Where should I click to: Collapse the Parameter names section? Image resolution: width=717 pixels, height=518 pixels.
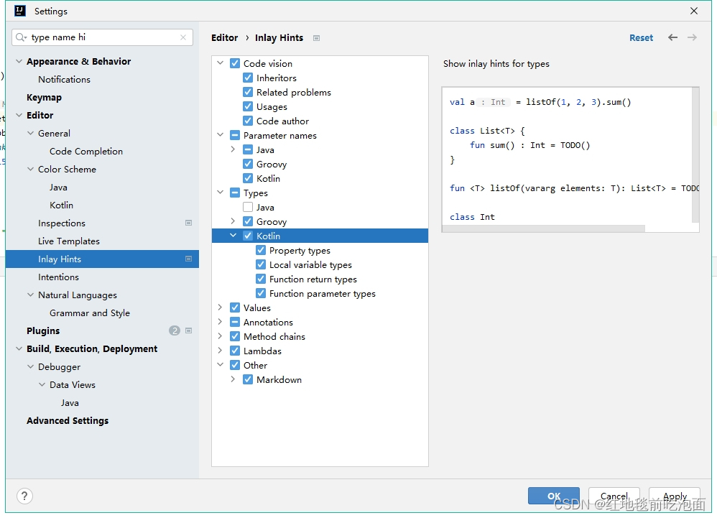pos(220,135)
